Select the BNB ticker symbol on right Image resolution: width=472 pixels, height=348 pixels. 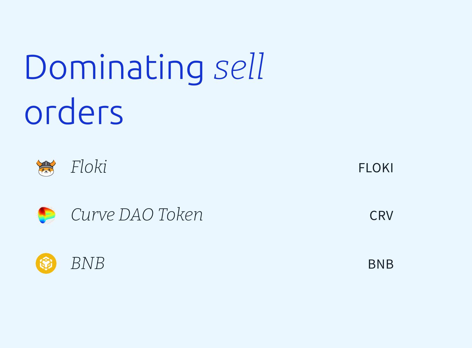pyautogui.click(x=381, y=264)
